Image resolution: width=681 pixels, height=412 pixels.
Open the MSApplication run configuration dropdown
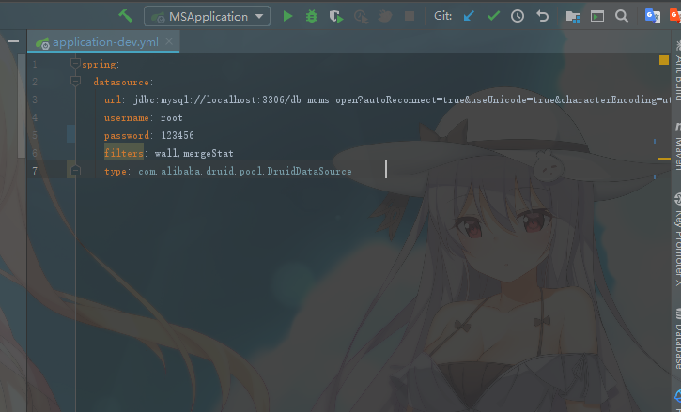point(208,17)
